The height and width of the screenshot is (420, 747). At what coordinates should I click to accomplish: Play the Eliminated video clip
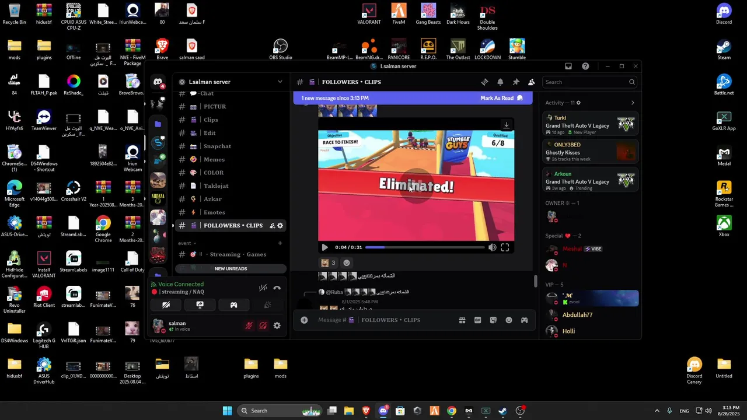point(325,247)
